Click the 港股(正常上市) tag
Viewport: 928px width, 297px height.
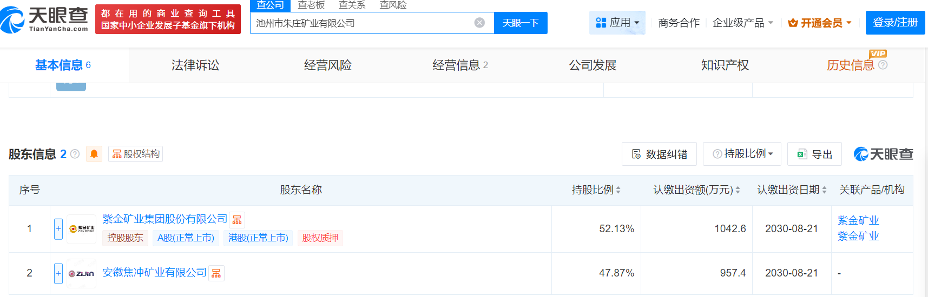click(x=258, y=238)
